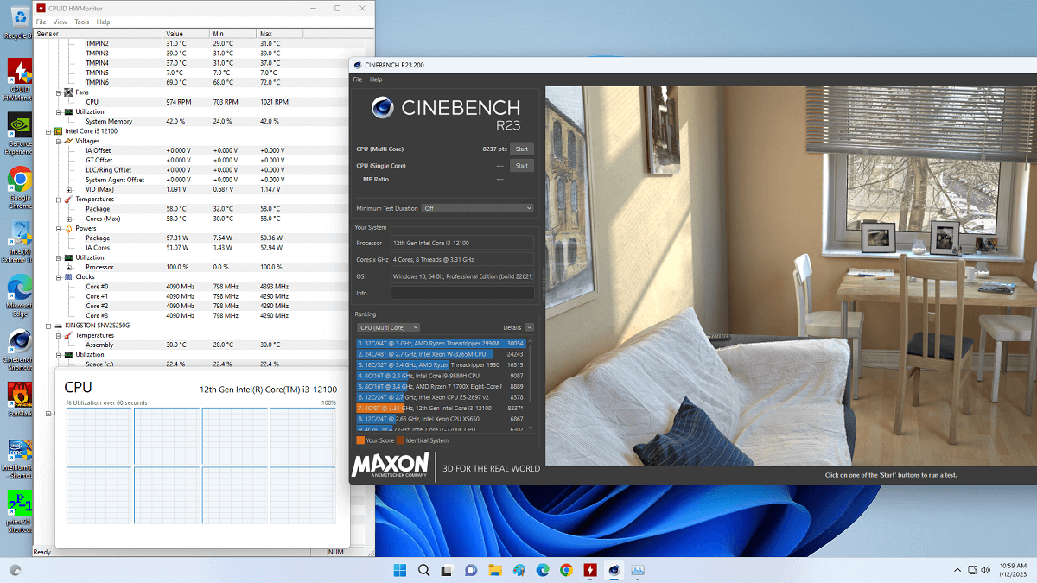Screen dimensions: 1037x583
Task: Open HWMonitor Help menu
Action: 104,22
